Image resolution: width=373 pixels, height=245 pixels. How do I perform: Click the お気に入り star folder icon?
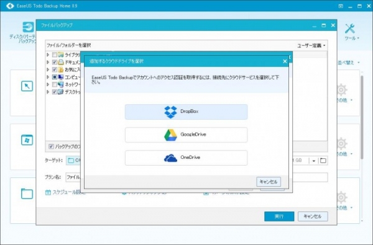(61, 69)
